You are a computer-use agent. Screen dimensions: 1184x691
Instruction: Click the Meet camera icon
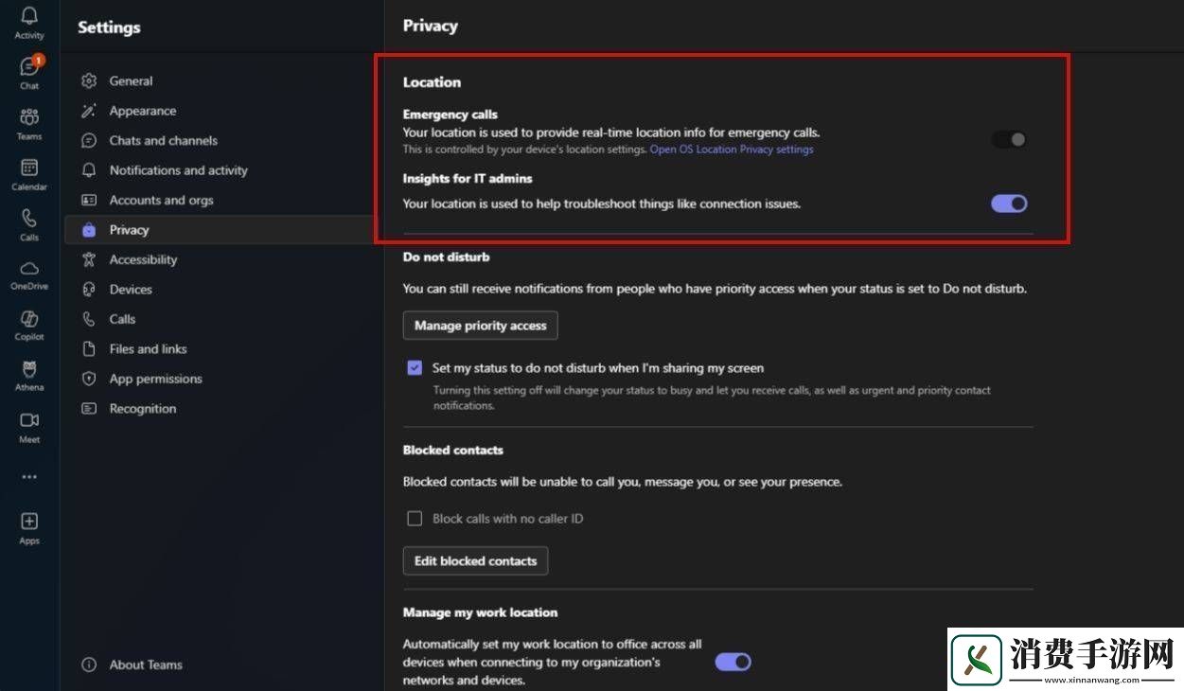point(29,421)
